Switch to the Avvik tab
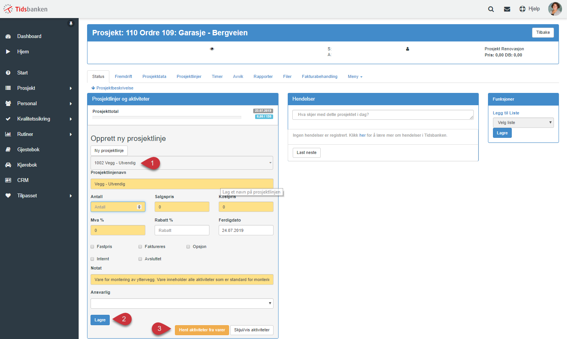The height and width of the screenshot is (339, 567). point(238,76)
